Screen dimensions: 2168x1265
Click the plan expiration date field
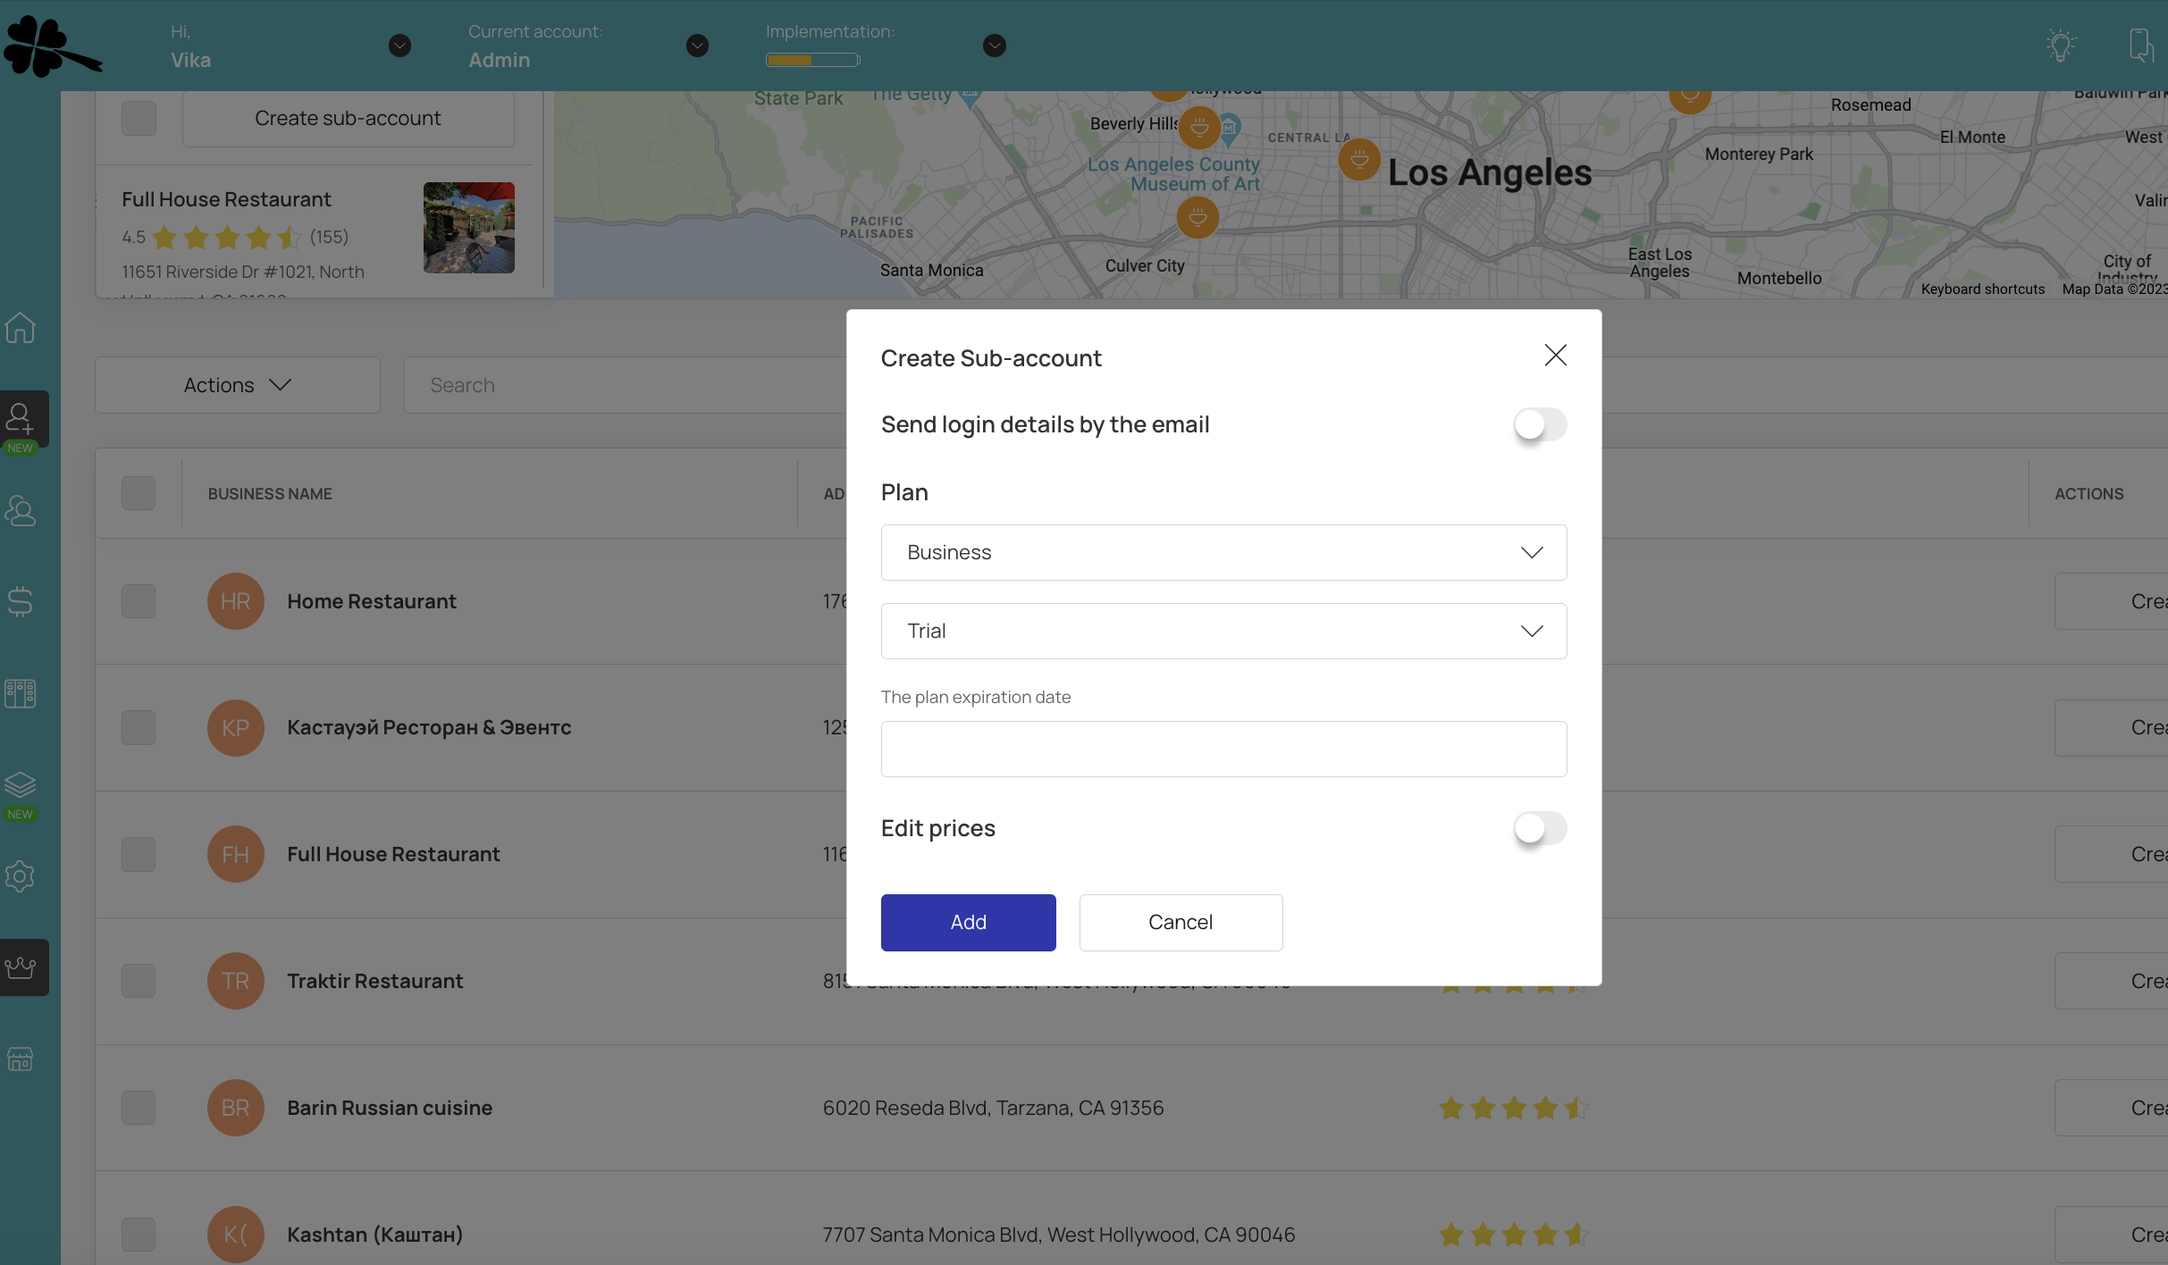(1223, 749)
